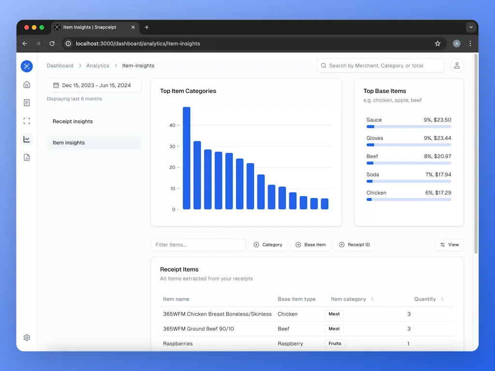This screenshot has width=495, height=371.
Task: Open the Dec 15, 2023 date range picker
Action: [x=94, y=86]
